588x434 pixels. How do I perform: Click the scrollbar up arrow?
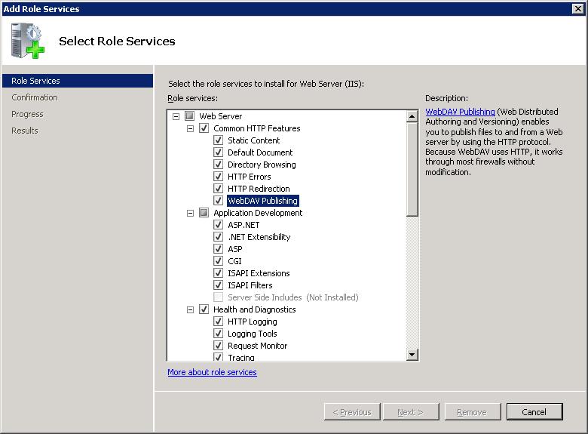click(x=412, y=116)
